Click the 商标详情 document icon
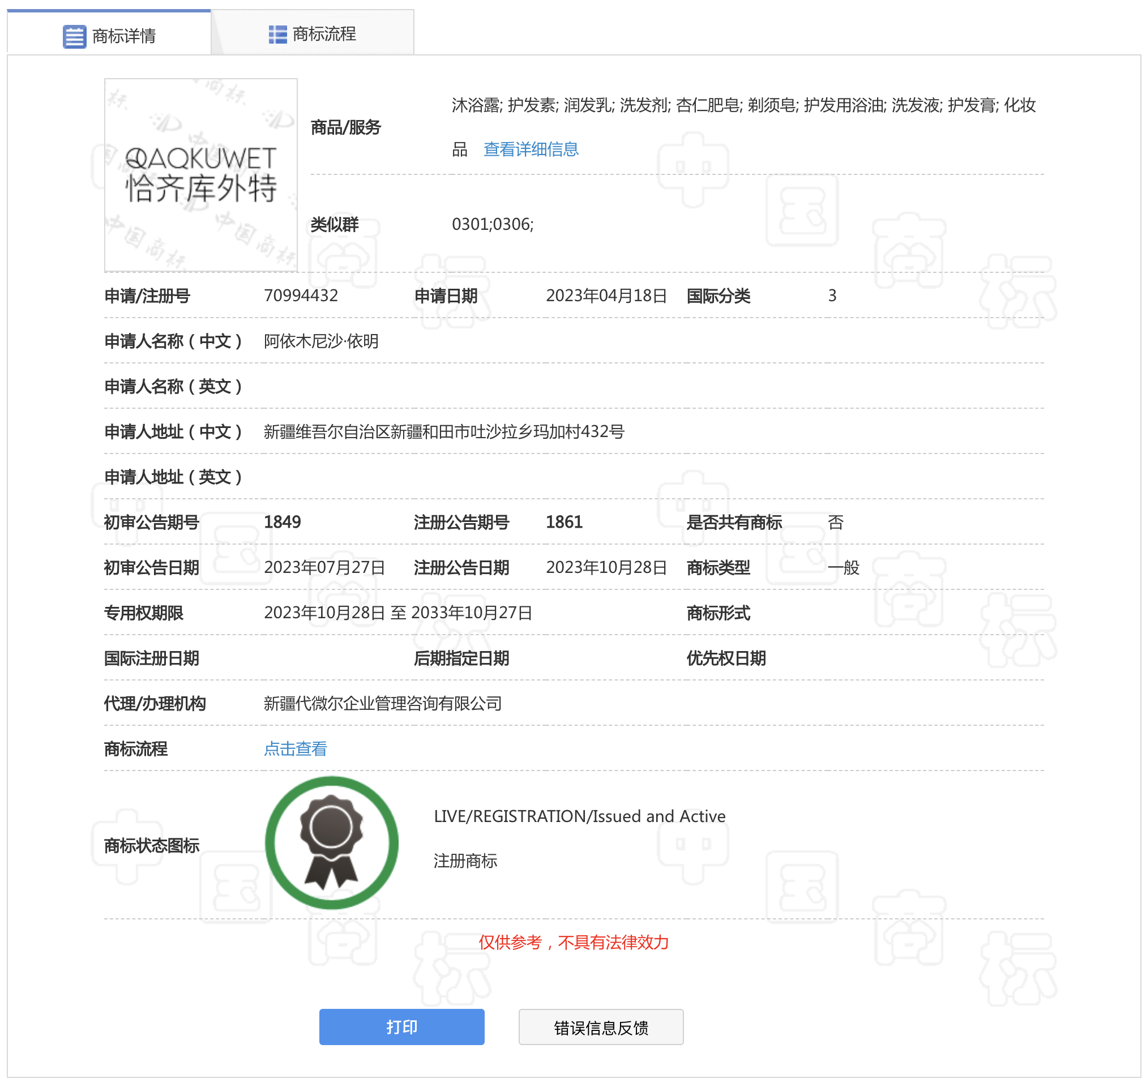 tap(74, 36)
